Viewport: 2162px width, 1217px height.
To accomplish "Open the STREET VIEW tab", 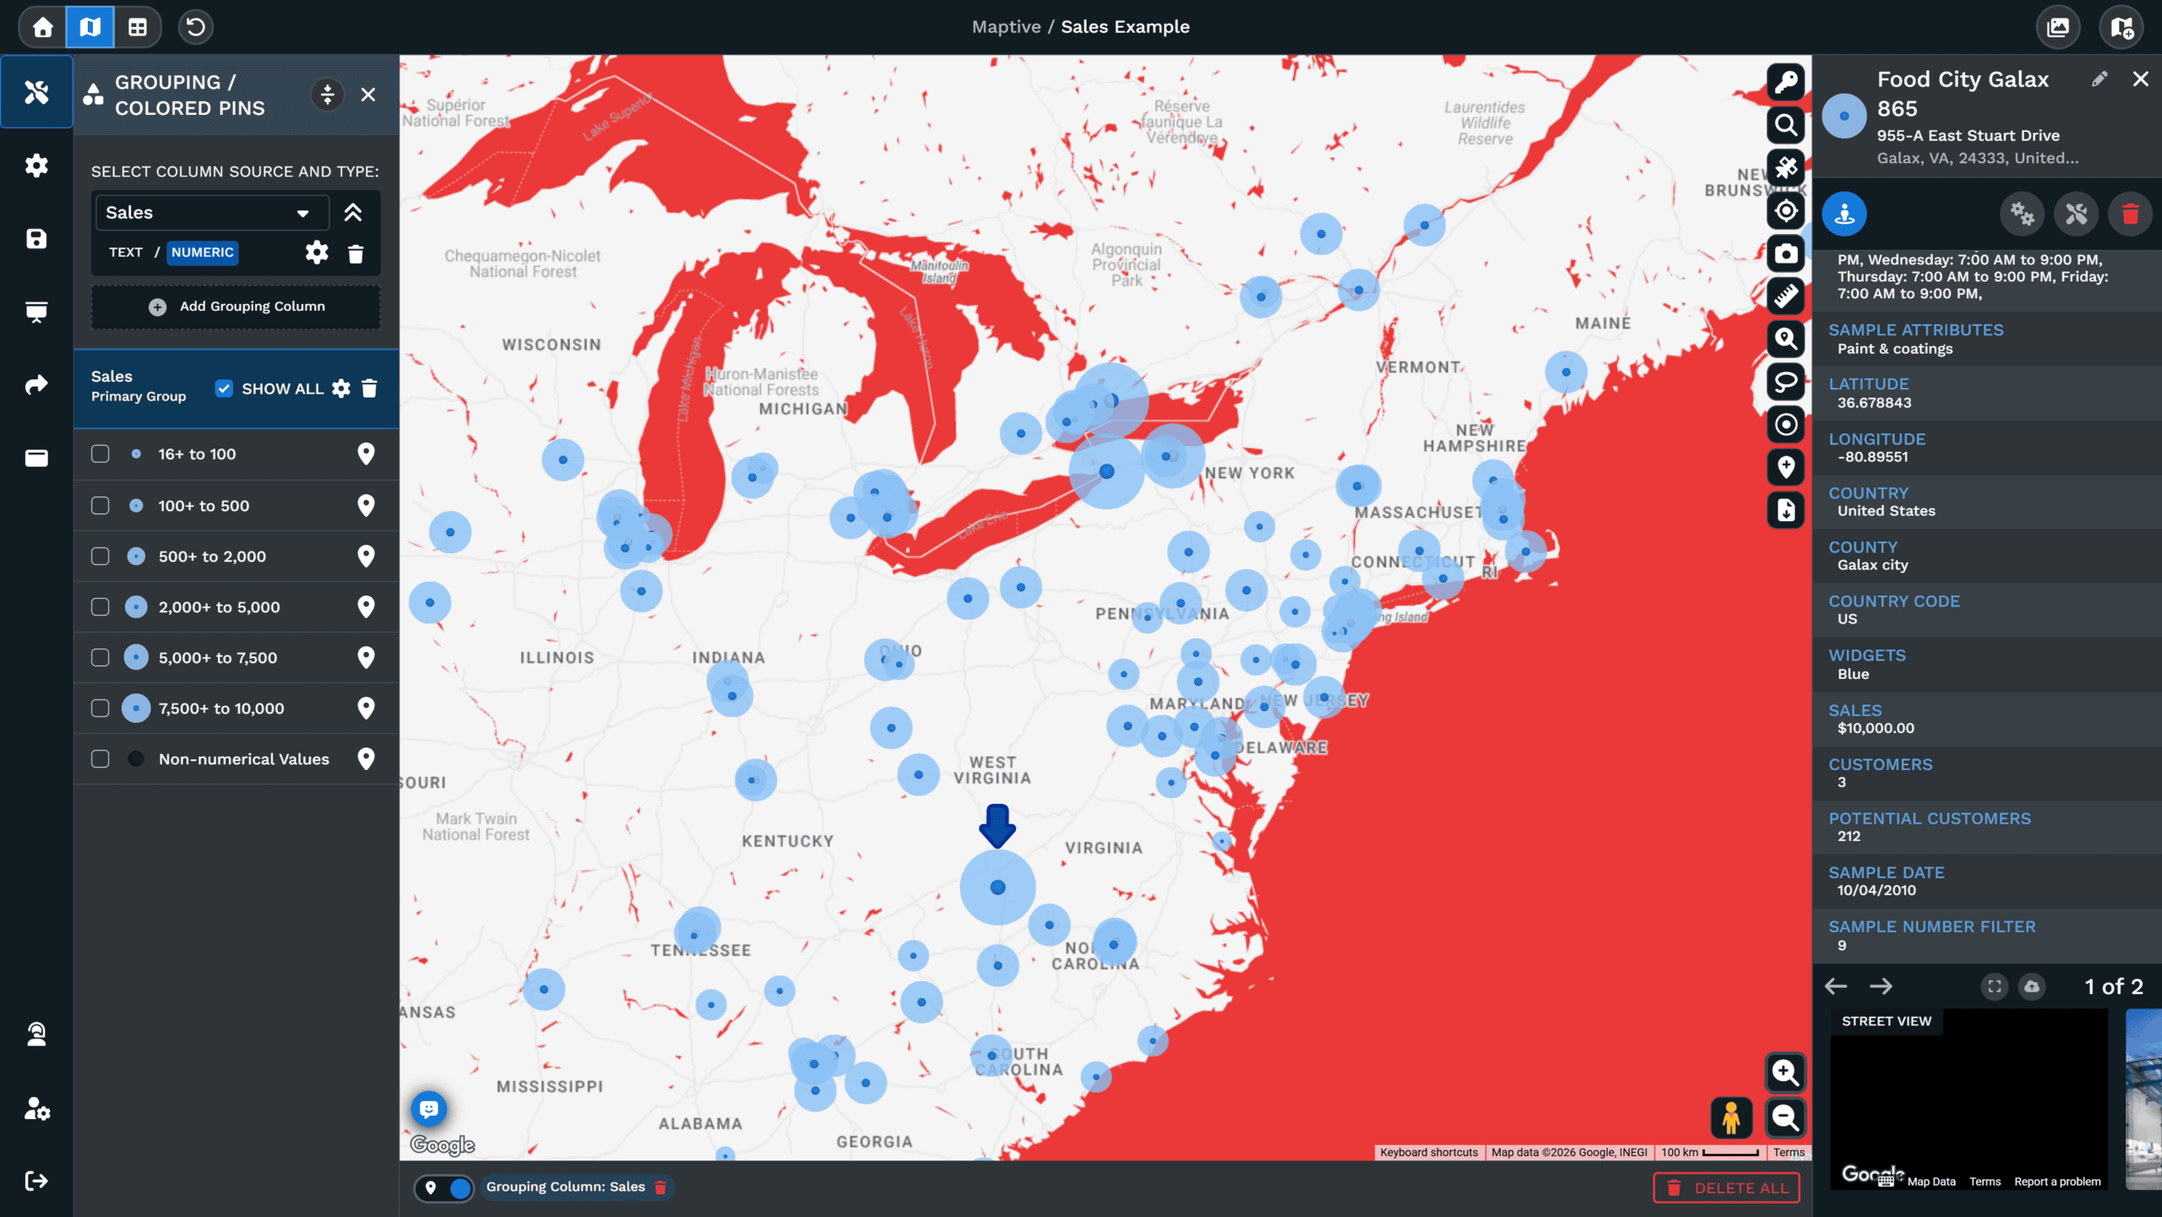I will [1886, 1021].
